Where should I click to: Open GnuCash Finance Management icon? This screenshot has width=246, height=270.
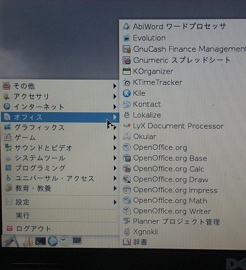(x=127, y=49)
